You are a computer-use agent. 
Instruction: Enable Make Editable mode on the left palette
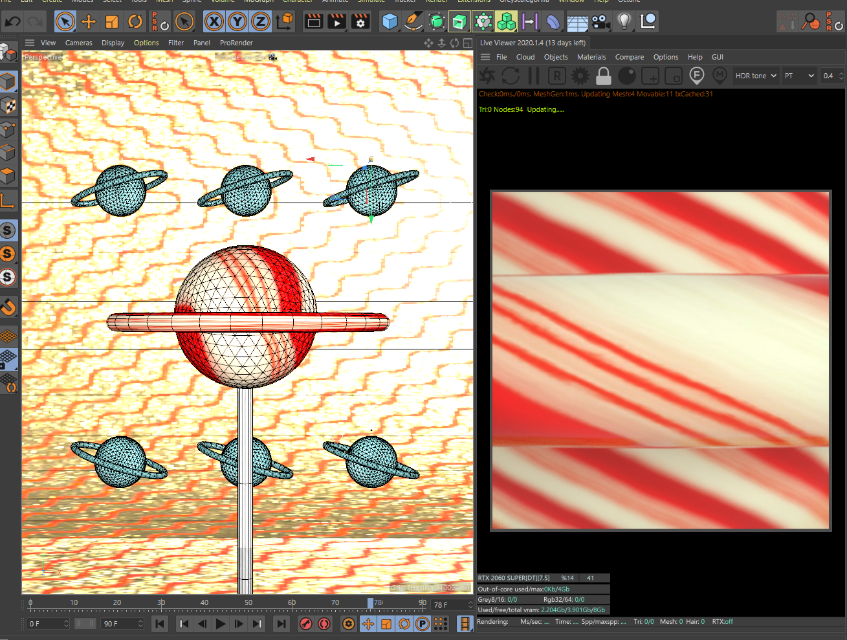point(8,52)
